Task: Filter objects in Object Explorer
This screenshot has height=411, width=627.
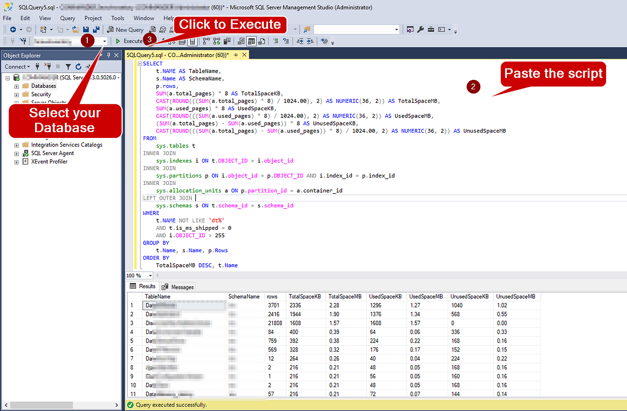Action: coord(68,66)
